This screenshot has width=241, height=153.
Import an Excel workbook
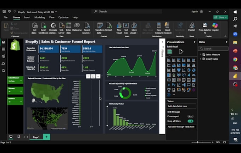[43, 28]
